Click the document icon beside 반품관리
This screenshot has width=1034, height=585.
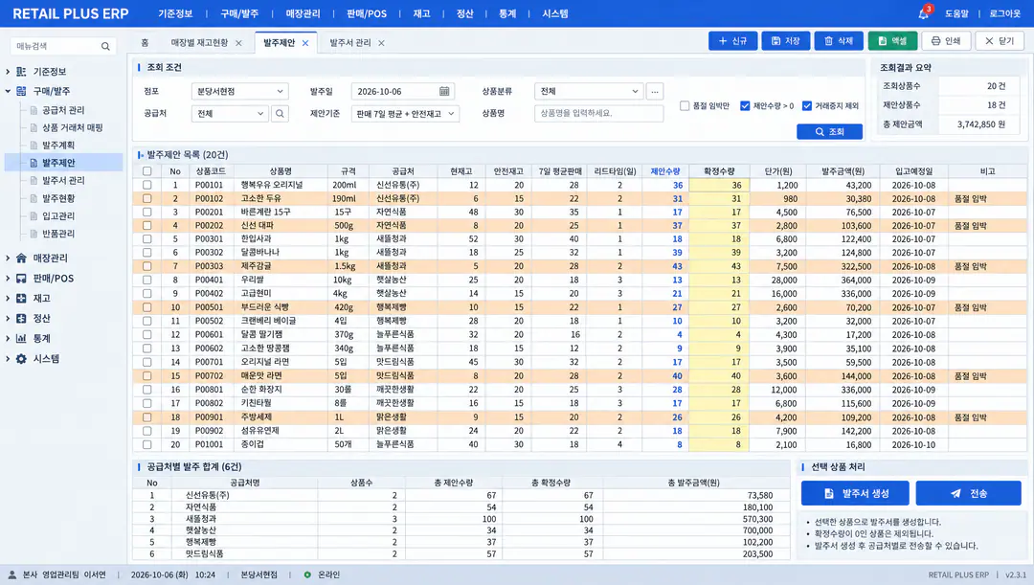(x=34, y=234)
